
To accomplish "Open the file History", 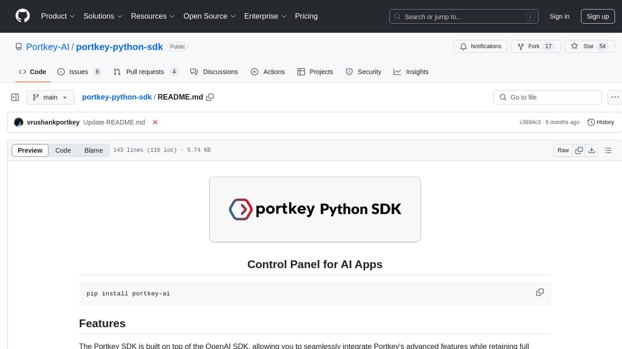I will click(601, 122).
